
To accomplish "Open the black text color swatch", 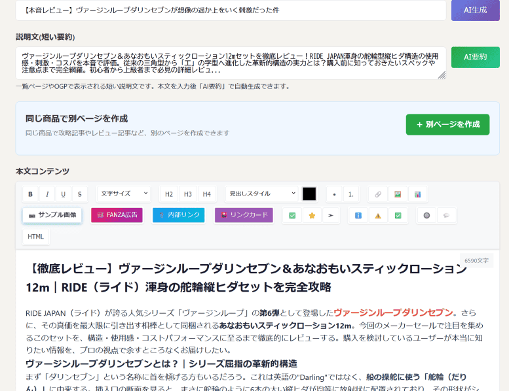I will click(309, 194).
